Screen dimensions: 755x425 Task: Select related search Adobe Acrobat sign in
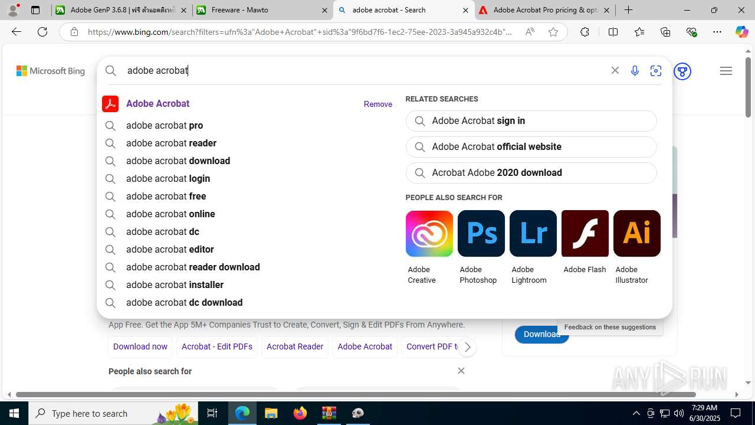click(531, 120)
